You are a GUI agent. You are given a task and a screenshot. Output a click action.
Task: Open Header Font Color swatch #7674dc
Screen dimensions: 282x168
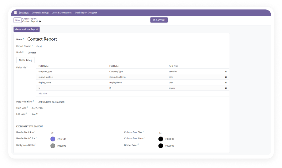(x=53, y=139)
